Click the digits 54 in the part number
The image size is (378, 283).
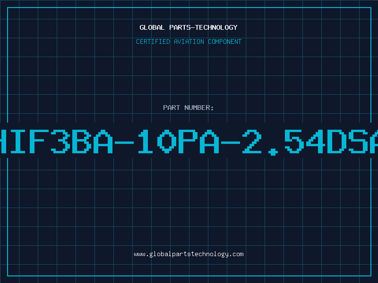[x=305, y=141]
